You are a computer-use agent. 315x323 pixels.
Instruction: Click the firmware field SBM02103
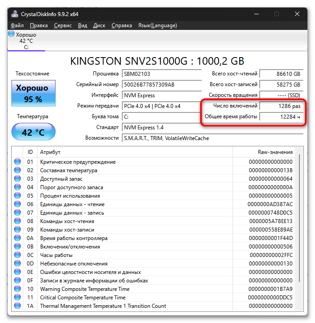162,74
